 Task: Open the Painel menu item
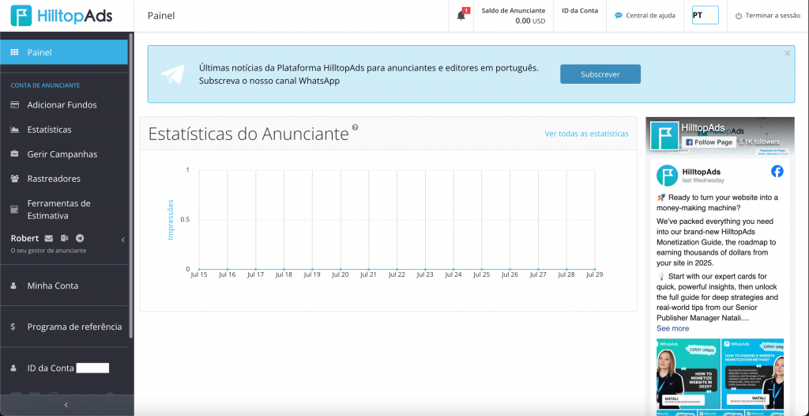point(64,52)
